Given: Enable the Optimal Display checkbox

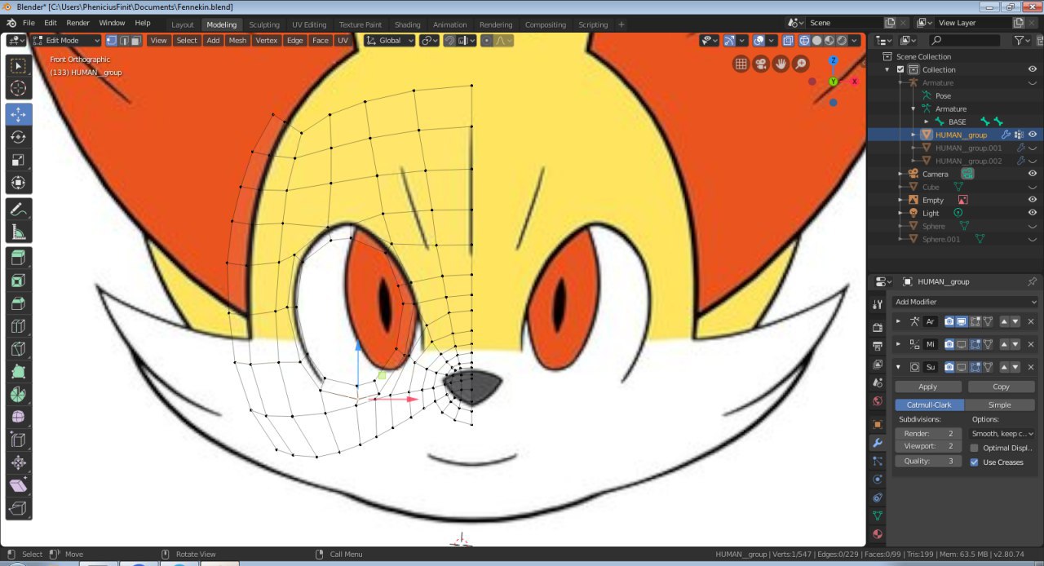Looking at the screenshot, I should pyautogui.click(x=974, y=448).
